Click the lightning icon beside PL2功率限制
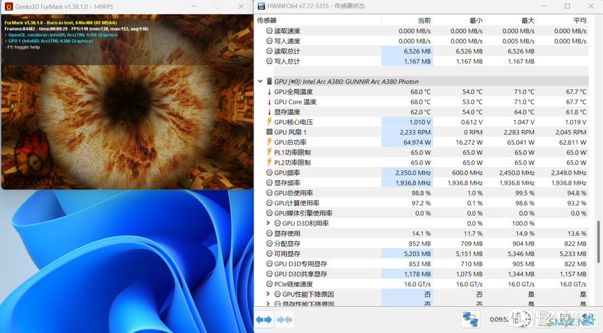Viewport: 603px width, 333px height. coord(269,162)
